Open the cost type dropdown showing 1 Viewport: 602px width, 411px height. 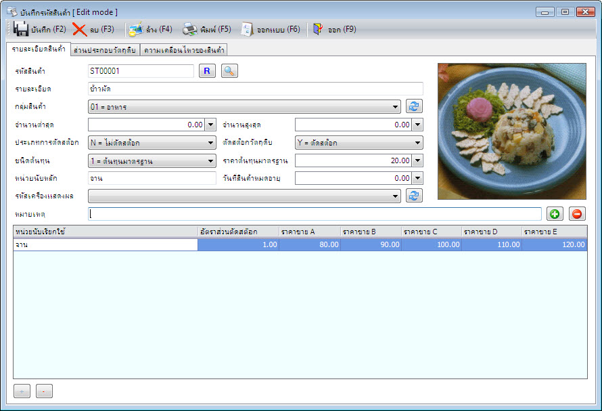pyautogui.click(x=152, y=160)
